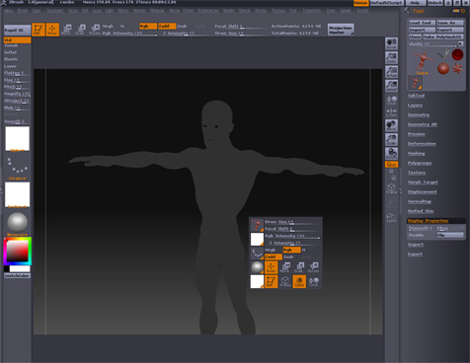Select the Std brush in left list
The image size is (470, 363).
click(17, 39)
